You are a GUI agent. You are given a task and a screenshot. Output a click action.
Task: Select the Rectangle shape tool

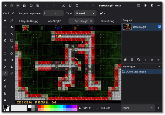tap(12, 40)
